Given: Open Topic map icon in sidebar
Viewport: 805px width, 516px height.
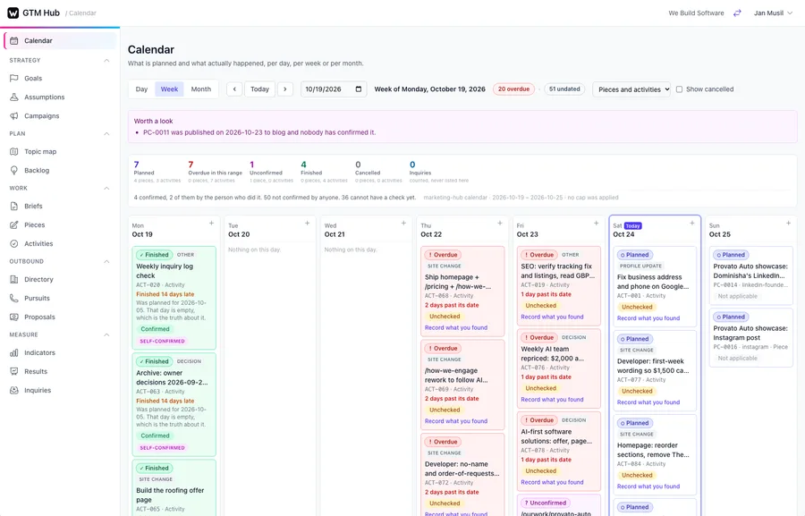Looking at the screenshot, I should point(13,151).
